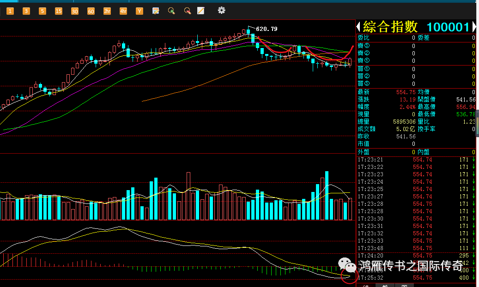Click the 幅度 value 2.44%
479x287 pixels.
(407, 107)
